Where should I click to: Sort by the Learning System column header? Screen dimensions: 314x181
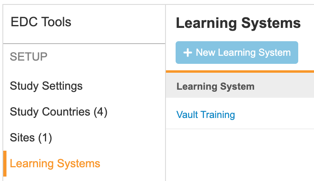215,86
